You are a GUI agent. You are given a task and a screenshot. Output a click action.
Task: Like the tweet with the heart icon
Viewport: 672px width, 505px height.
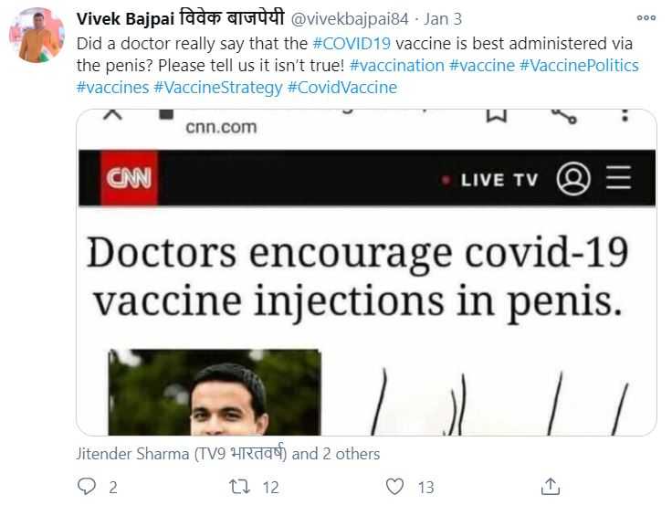click(x=395, y=487)
